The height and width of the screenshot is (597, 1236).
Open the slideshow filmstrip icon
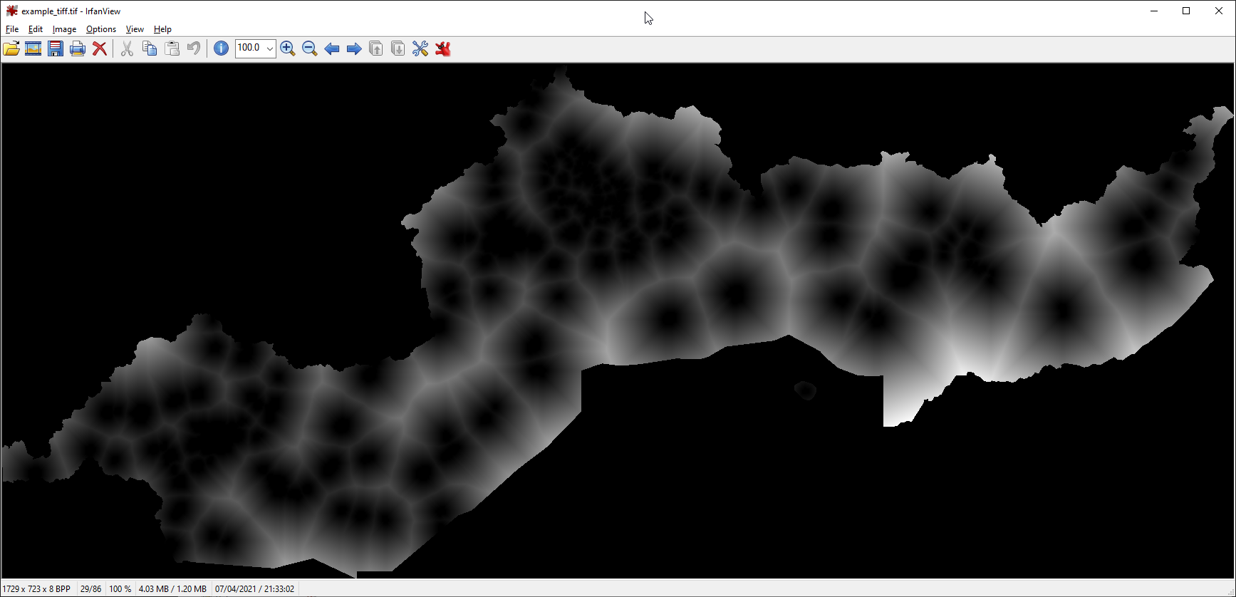(33, 48)
